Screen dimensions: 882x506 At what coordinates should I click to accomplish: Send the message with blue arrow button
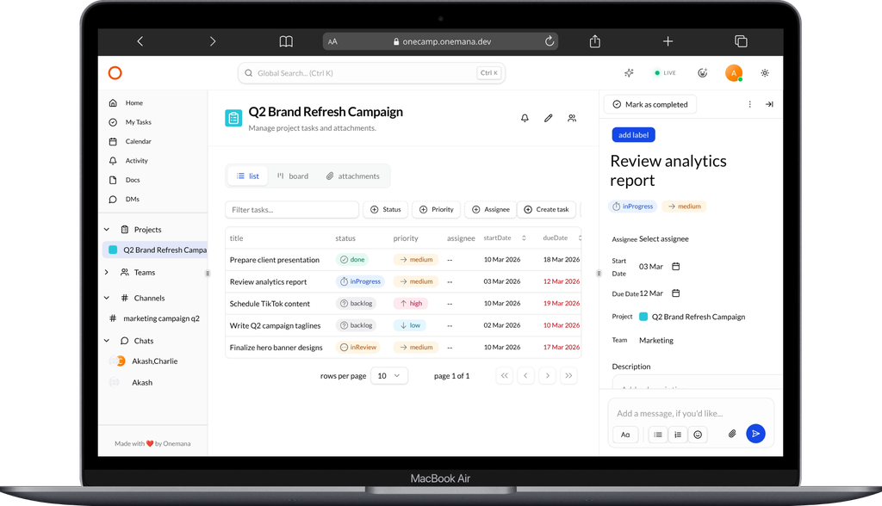(x=755, y=435)
